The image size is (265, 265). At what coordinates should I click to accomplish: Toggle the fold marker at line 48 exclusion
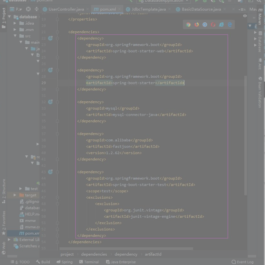58,204
